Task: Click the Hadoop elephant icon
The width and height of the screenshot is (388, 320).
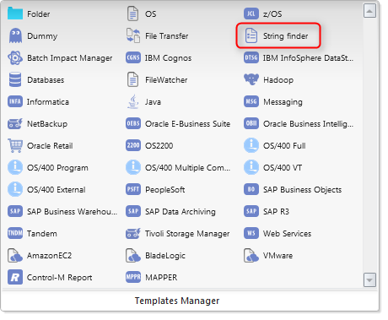Action: (251, 79)
